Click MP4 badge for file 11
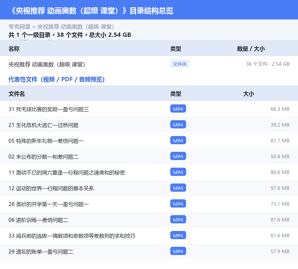Screen dimensions: 298x269 (178, 172)
